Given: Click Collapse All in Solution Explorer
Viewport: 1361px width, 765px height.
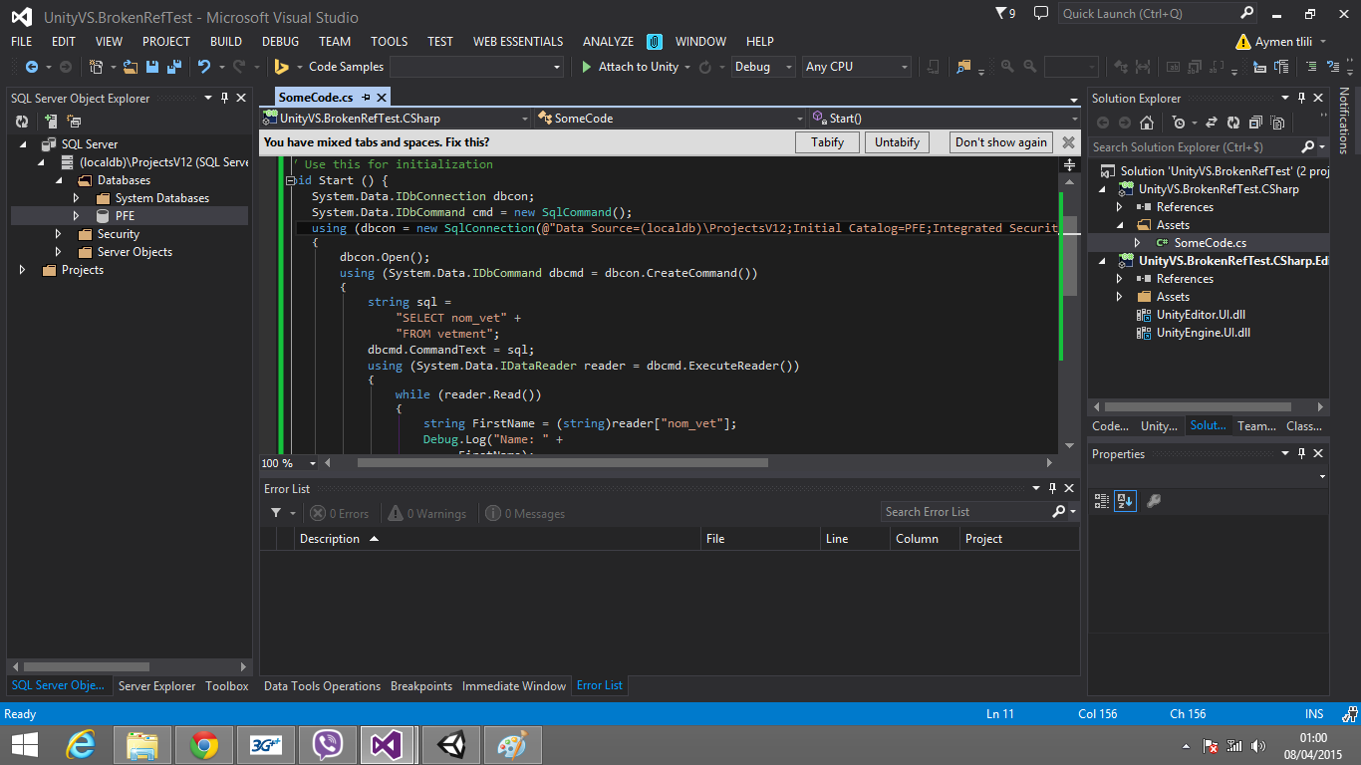Looking at the screenshot, I should (1254, 123).
